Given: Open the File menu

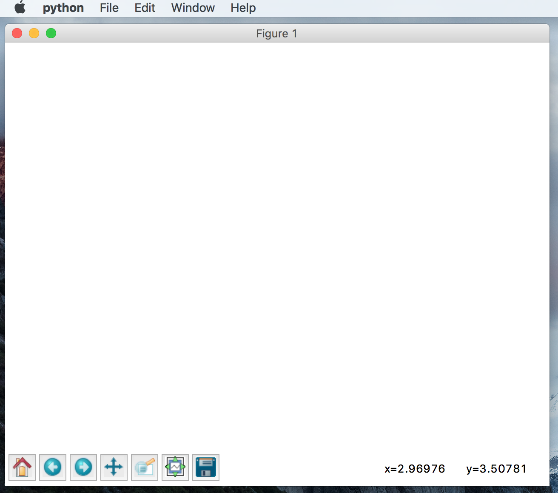Looking at the screenshot, I should pos(108,7).
